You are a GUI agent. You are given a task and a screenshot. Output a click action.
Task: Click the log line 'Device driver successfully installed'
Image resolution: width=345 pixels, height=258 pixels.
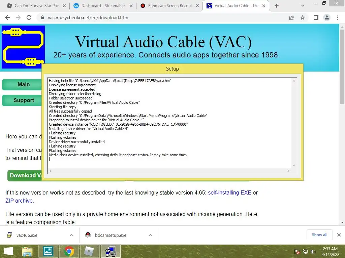pyautogui.click(x=76, y=142)
